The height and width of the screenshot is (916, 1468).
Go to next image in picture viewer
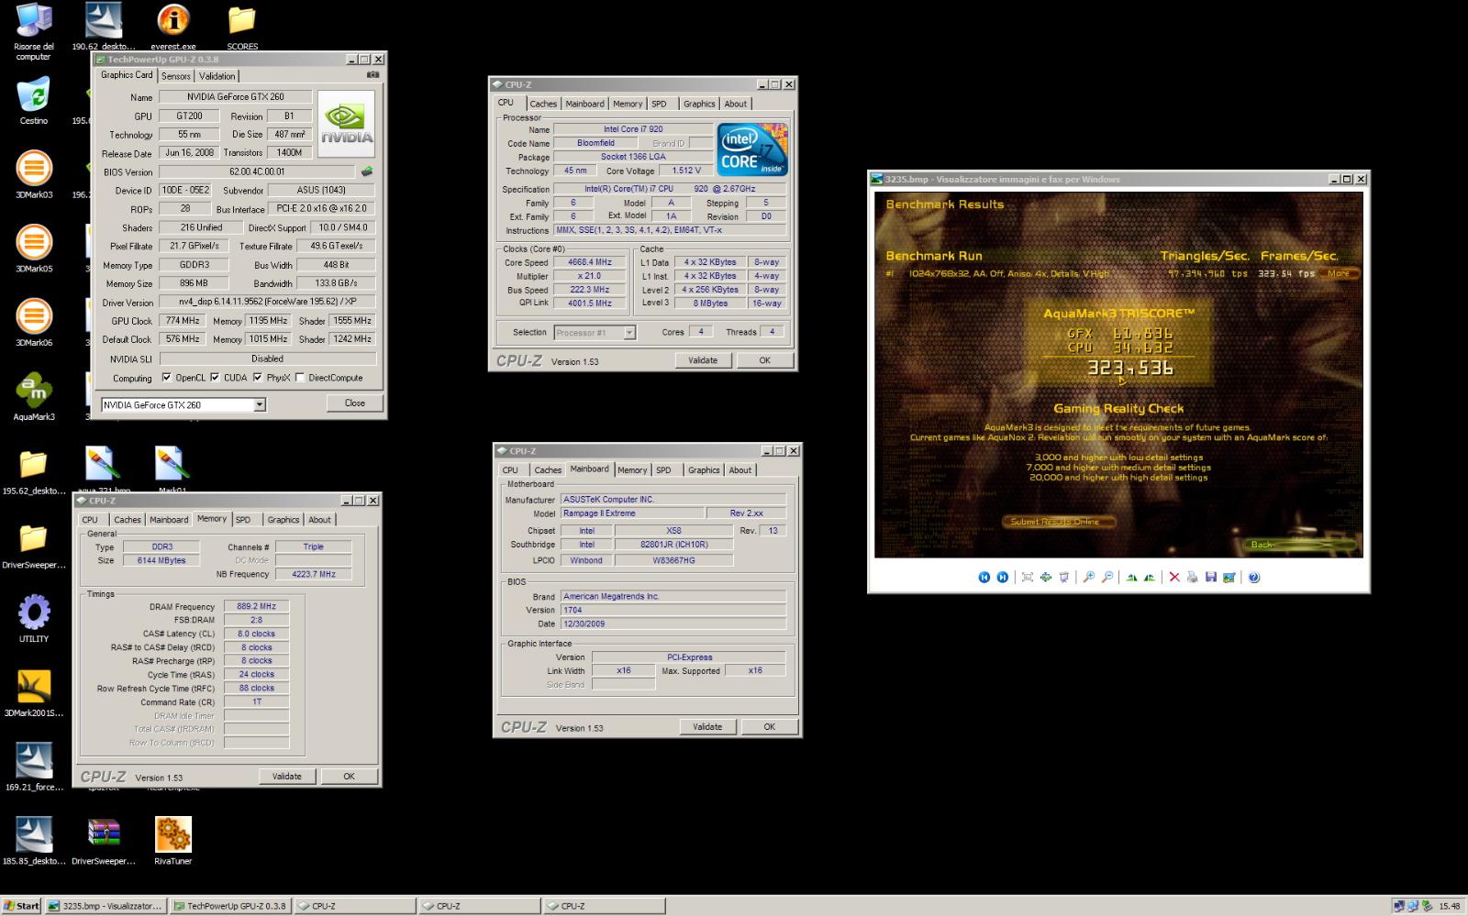click(x=1002, y=577)
